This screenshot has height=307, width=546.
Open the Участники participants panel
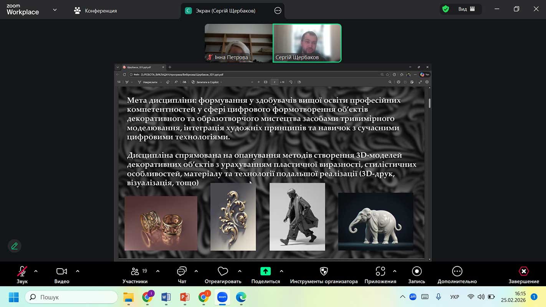coord(135,274)
